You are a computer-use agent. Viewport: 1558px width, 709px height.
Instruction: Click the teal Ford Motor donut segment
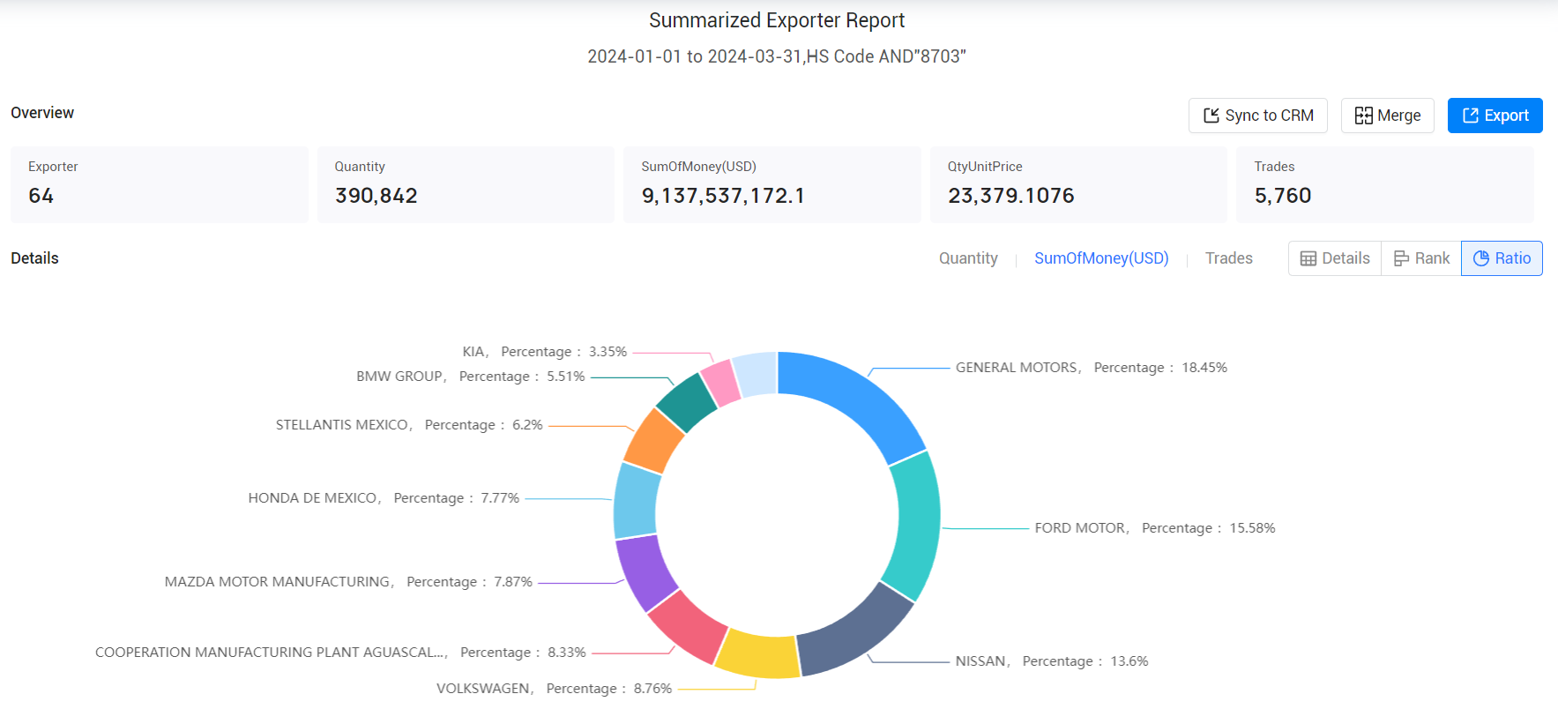pyautogui.click(x=917, y=527)
